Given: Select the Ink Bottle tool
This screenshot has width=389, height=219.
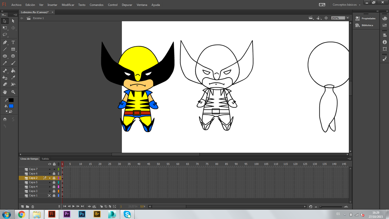Looking at the screenshot, I should 5,78.
